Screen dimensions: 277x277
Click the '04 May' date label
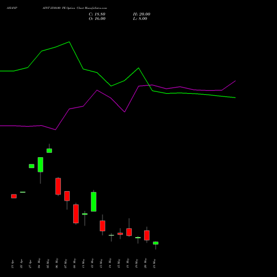coord(39,263)
